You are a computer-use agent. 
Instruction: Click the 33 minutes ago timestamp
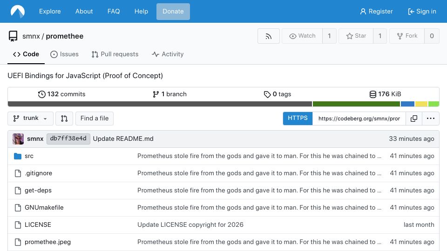[412, 139]
